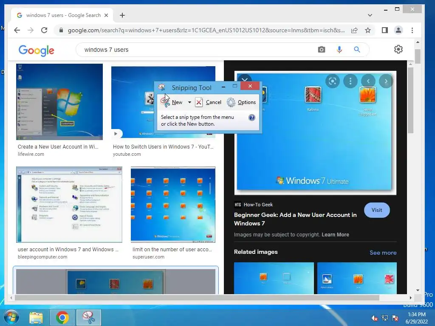Click the preview panel scrollbar thumb
Screen dimensions: 435x326
coord(410,100)
